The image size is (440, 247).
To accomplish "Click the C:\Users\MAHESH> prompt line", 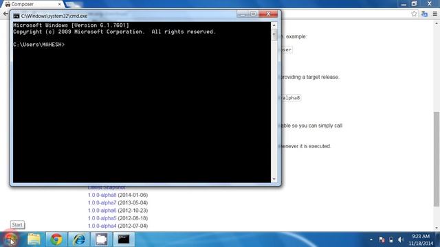I will (39, 45).
